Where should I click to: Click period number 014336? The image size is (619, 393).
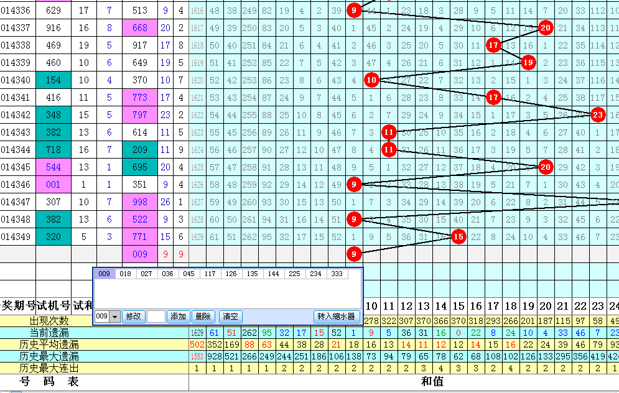16,10
